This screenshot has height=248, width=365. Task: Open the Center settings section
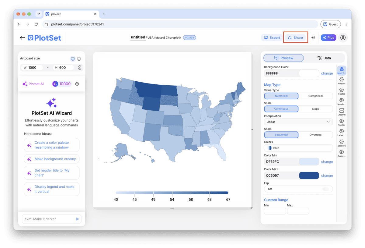(342, 154)
